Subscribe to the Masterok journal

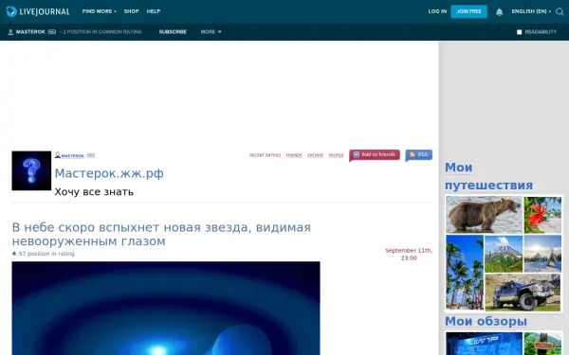pyautogui.click(x=173, y=32)
